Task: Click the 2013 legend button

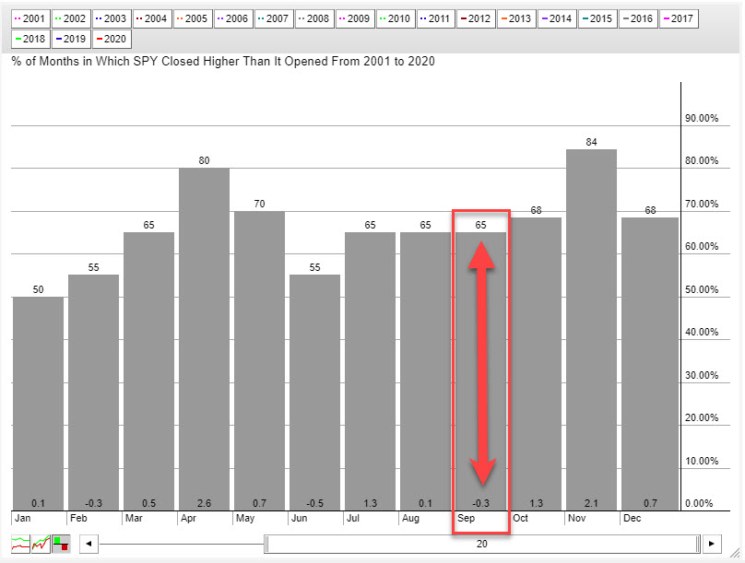Action: (x=516, y=18)
